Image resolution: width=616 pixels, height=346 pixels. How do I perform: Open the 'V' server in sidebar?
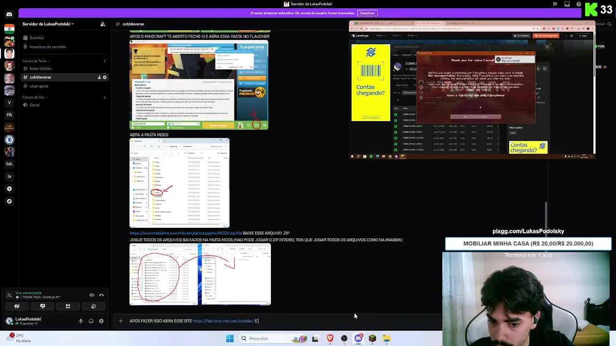click(x=9, y=102)
